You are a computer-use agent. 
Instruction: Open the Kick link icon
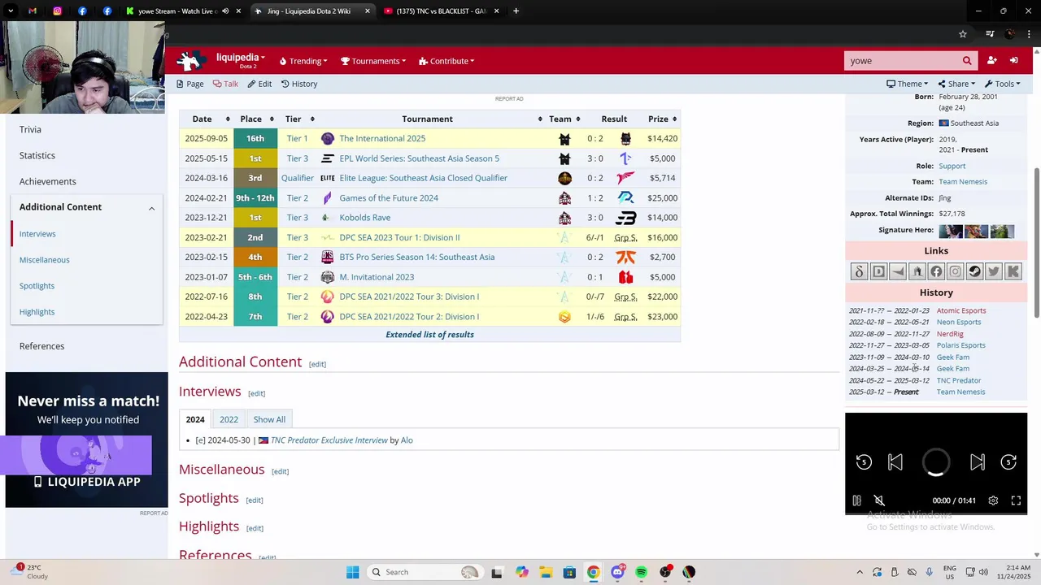coord(1013,271)
